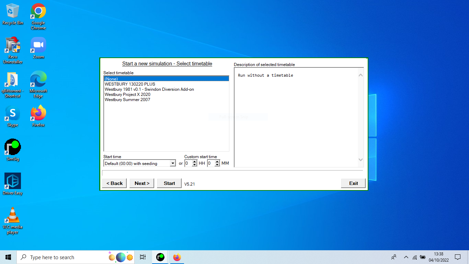Viewport: 469px width, 264px height.
Task: Select the Zoom desktop shortcut
Action: click(x=38, y=48)
